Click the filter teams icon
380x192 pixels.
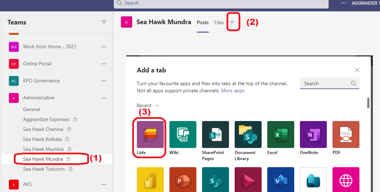point(104,22)
